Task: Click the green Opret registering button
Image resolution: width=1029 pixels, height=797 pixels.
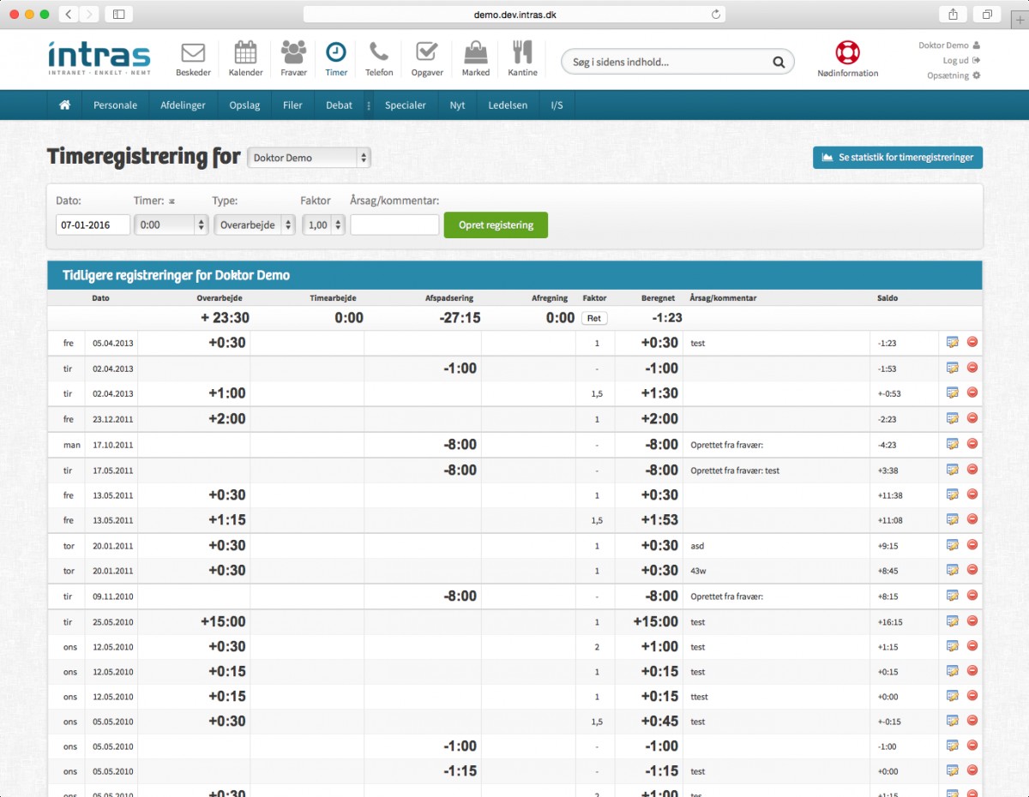Action: (x=496, y=225)
